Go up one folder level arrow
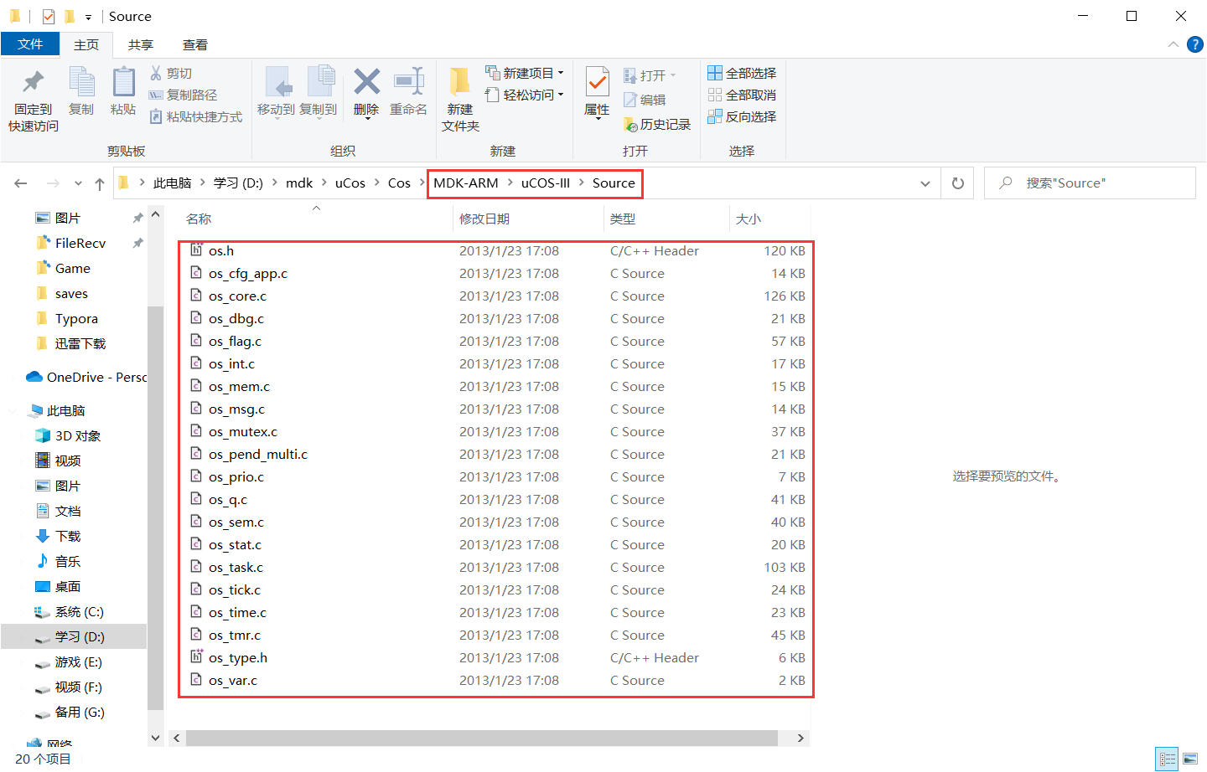Image resolution: width=1207 pixels, height=772 pixels. point(100,183)
